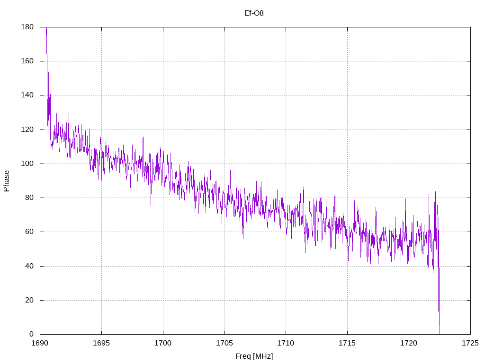Viewport: 485px width, 363px height.
Task: Click the 160 y-axis tick label
Action: [27, 61]
